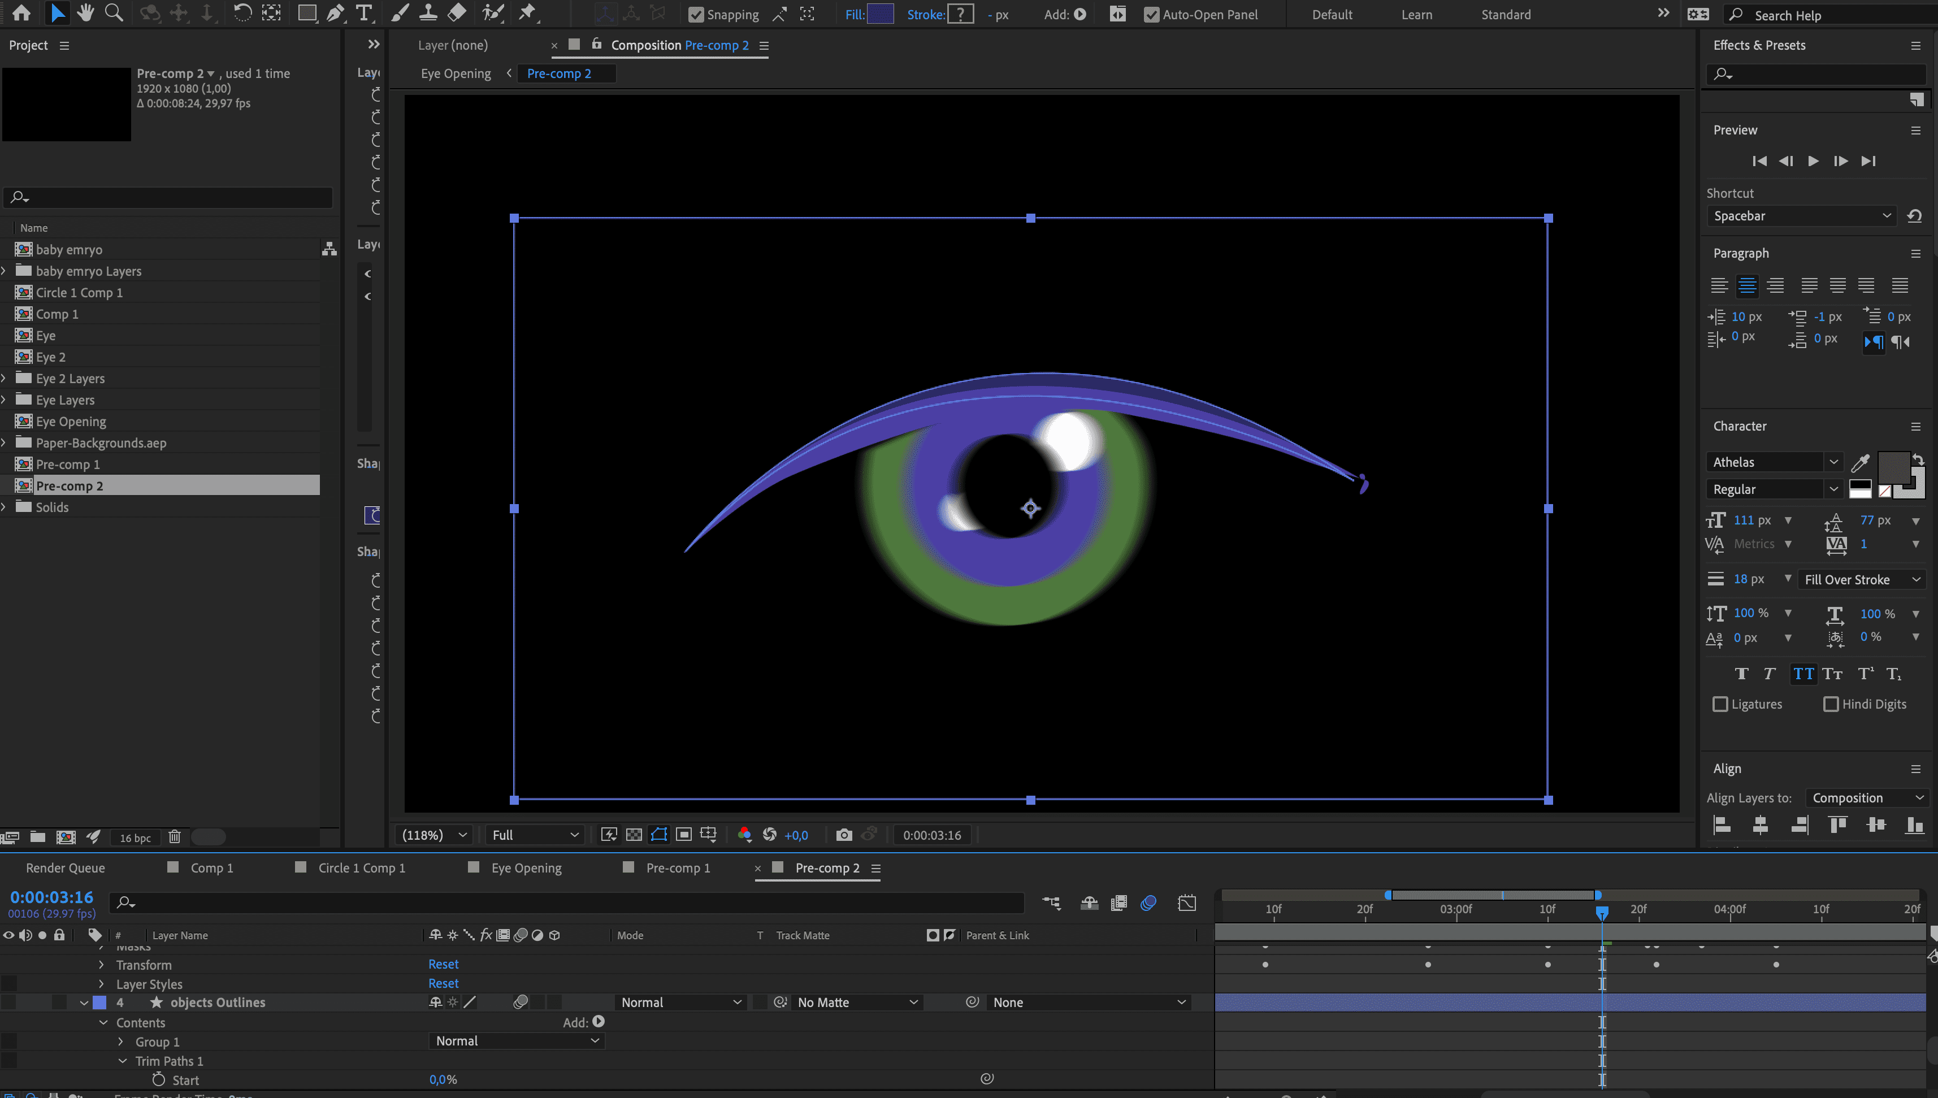Expand the Group 1 contents in the timeline
Screen dimensions: 1938x1098
[120, 1041]
